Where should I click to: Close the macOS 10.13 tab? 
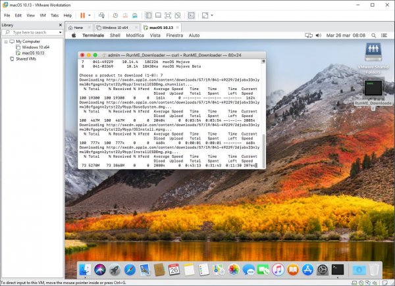point(178,28)
